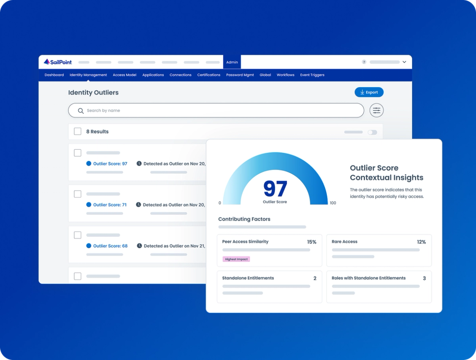Click the Highest Impact tag
The image size is (476, 360).
click(236, 259)
